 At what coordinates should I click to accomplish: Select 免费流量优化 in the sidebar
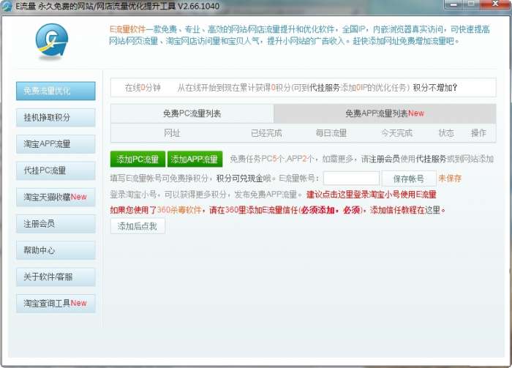pos(56,91)
